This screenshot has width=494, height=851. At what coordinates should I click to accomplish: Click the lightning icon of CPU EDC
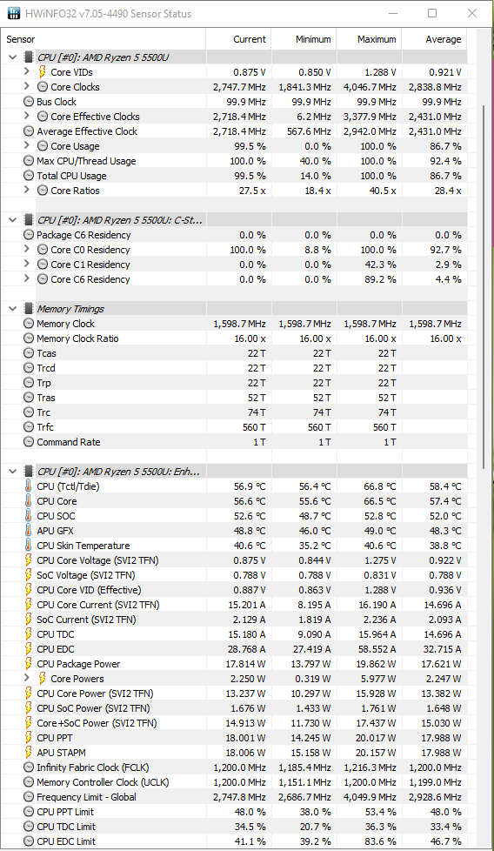29,648
